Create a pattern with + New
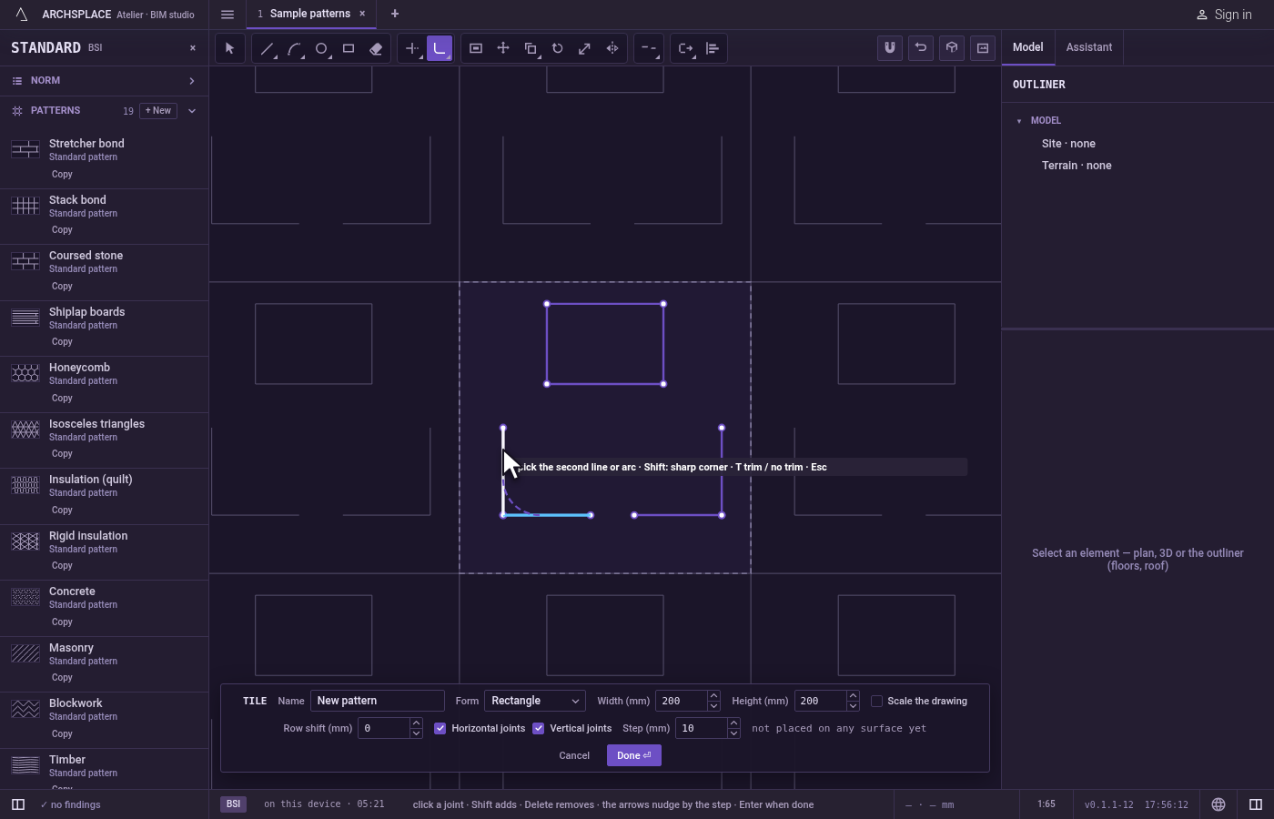Screen dimensions: 1274x819 pyautogui.click(x=158, y=111)
